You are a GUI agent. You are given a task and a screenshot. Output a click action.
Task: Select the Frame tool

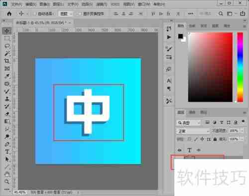click(7, 68)
